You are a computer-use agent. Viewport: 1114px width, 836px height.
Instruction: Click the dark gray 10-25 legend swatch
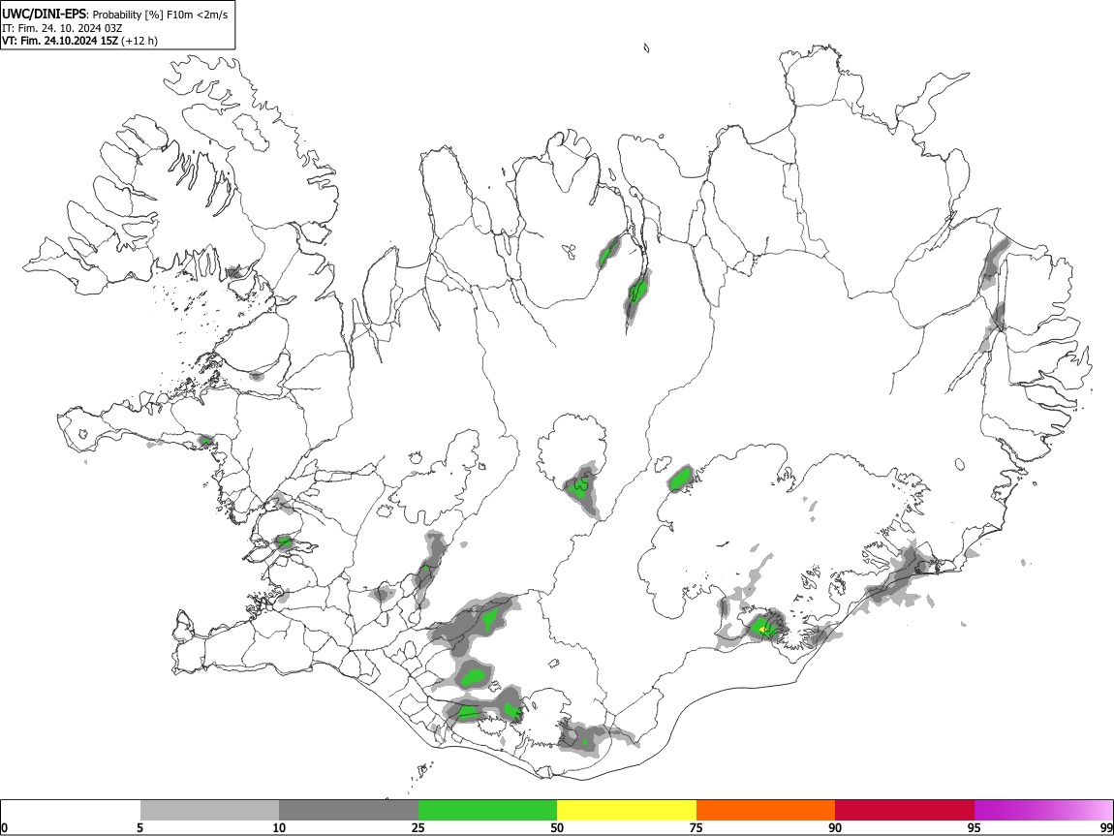[349, 810]
